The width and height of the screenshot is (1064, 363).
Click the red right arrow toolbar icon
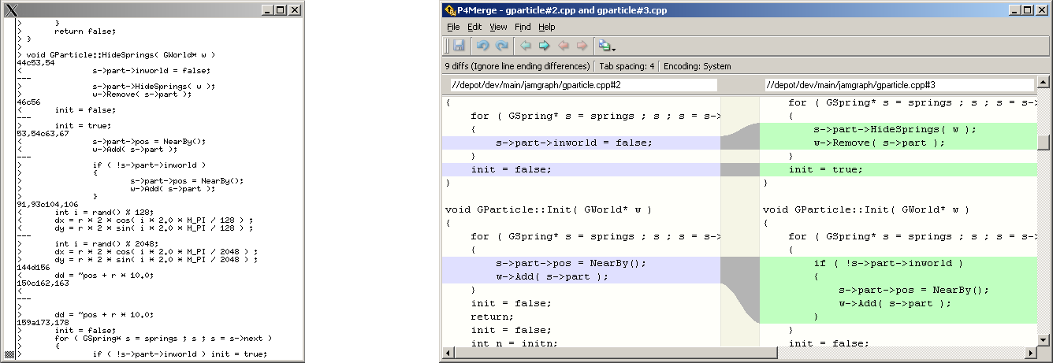582,46
